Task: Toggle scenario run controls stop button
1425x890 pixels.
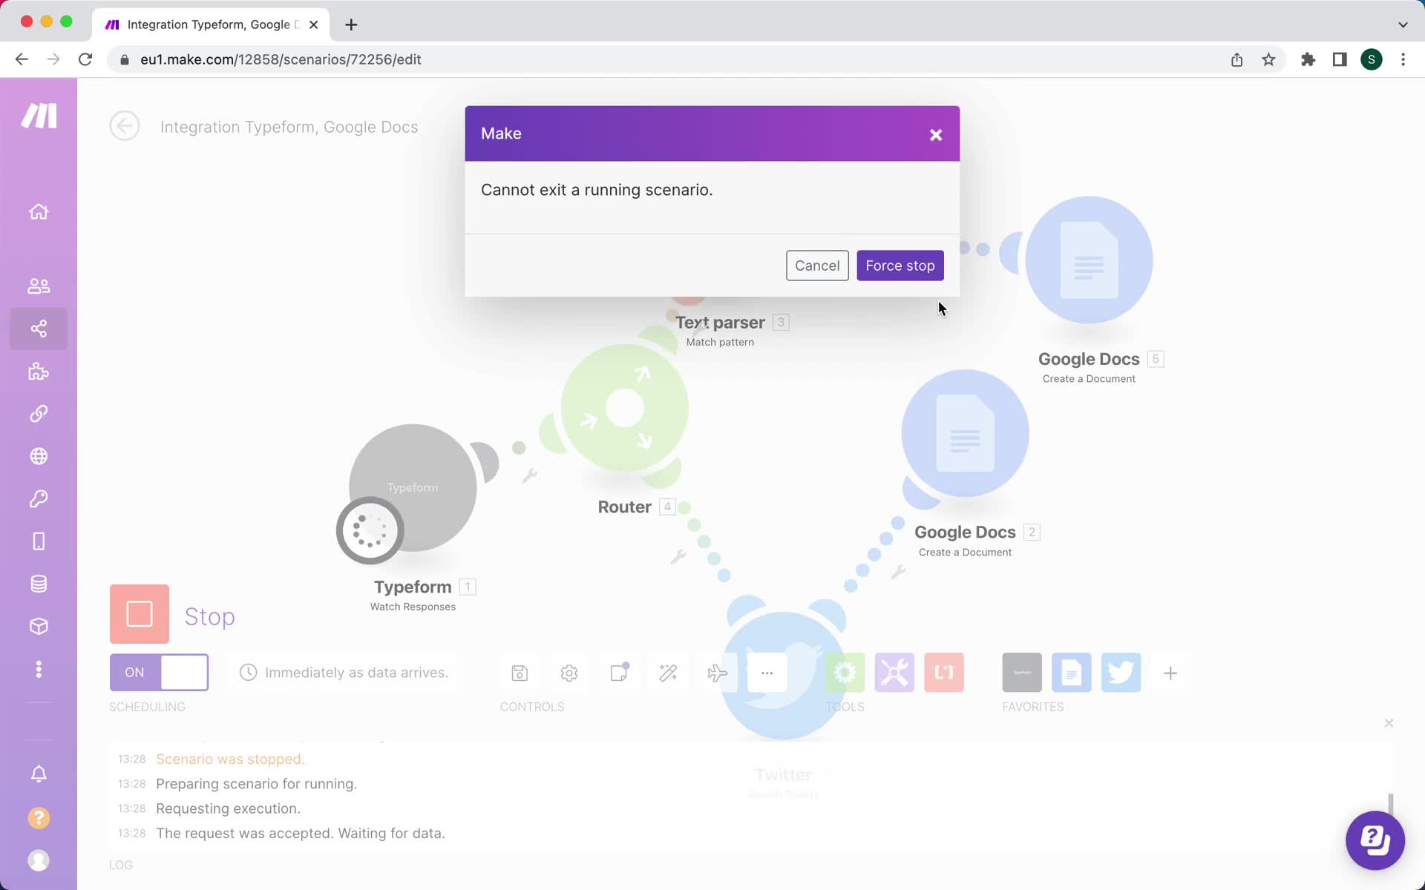Action: [140, 614]
